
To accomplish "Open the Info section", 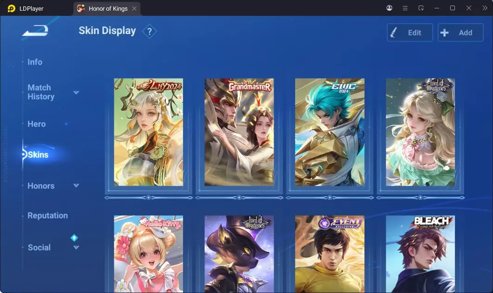I will (35, 62).
